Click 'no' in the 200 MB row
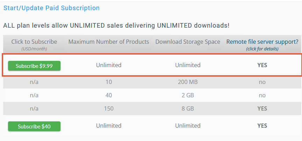The image size is (302, 141). (x=262, y=82)
